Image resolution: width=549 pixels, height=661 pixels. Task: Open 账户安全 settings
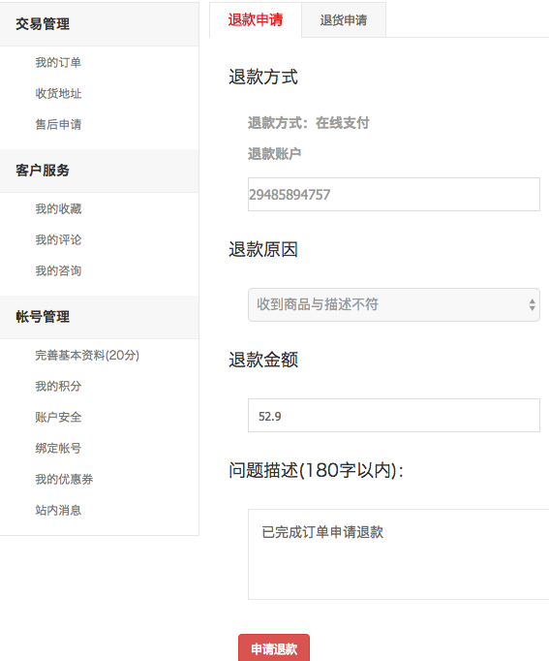(x=58, y=418)
